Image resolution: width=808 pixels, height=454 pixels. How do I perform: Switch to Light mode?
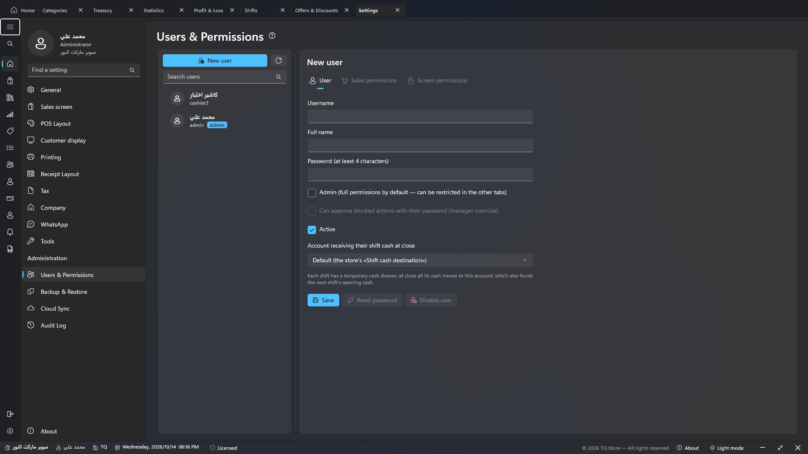point(726,448)
